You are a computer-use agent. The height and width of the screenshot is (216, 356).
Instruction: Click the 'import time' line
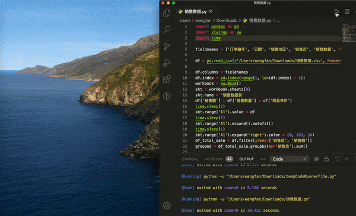click(x=208, y=38)
